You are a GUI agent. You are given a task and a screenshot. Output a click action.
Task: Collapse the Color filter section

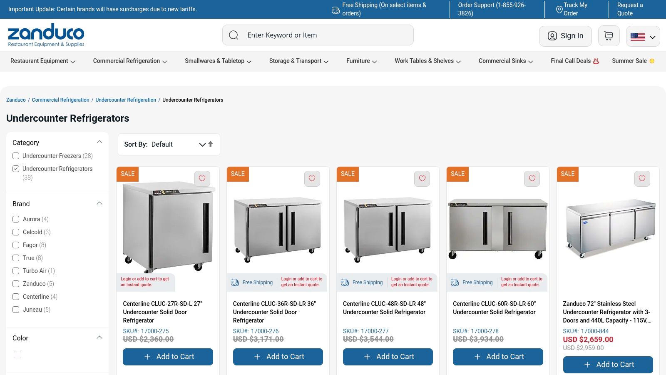[99, 337]
